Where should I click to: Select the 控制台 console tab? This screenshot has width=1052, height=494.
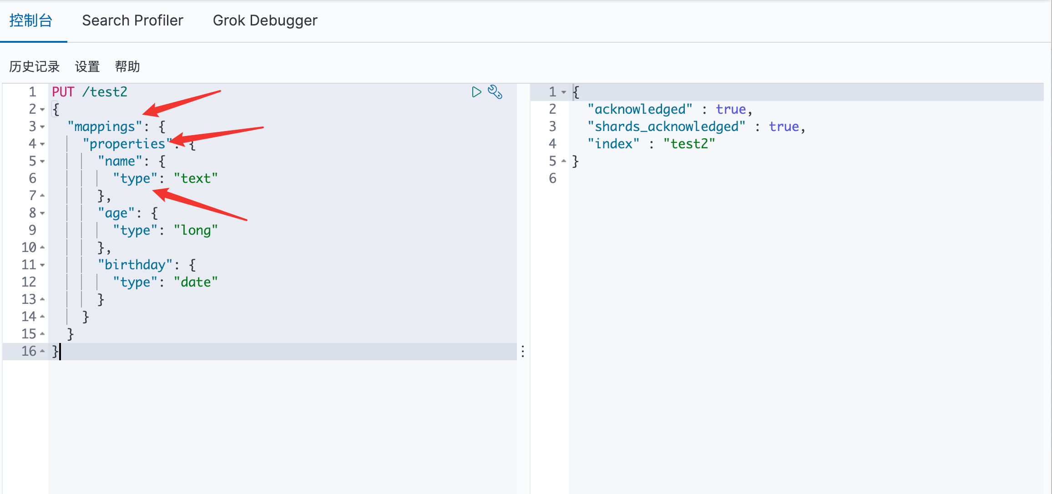pos(31,20)
